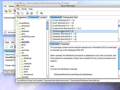
Task: Open the Help menu in Parcel Manager
Action: [30, 9]
